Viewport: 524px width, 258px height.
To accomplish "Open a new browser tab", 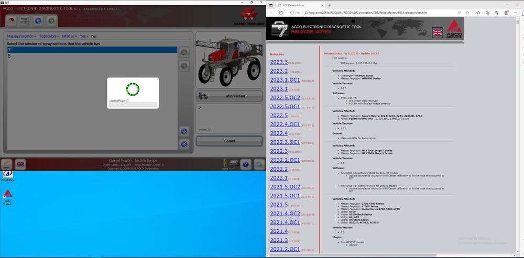I will click(x=329, y=5).
